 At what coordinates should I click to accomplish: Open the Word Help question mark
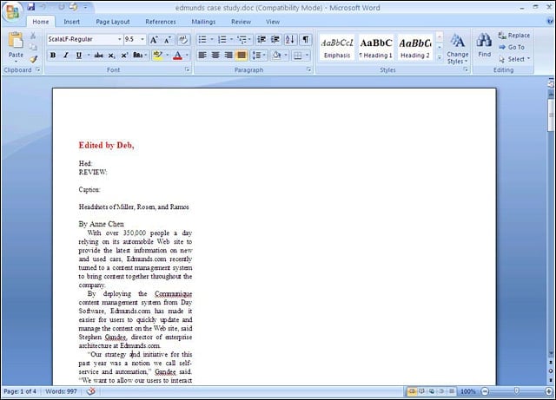pos(551,22)
